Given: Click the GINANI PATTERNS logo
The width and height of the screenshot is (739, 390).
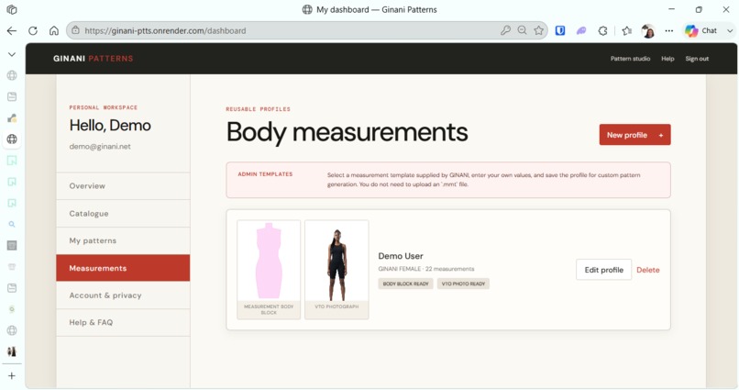Looking at the screenshot, I should [x=94, y=59].
